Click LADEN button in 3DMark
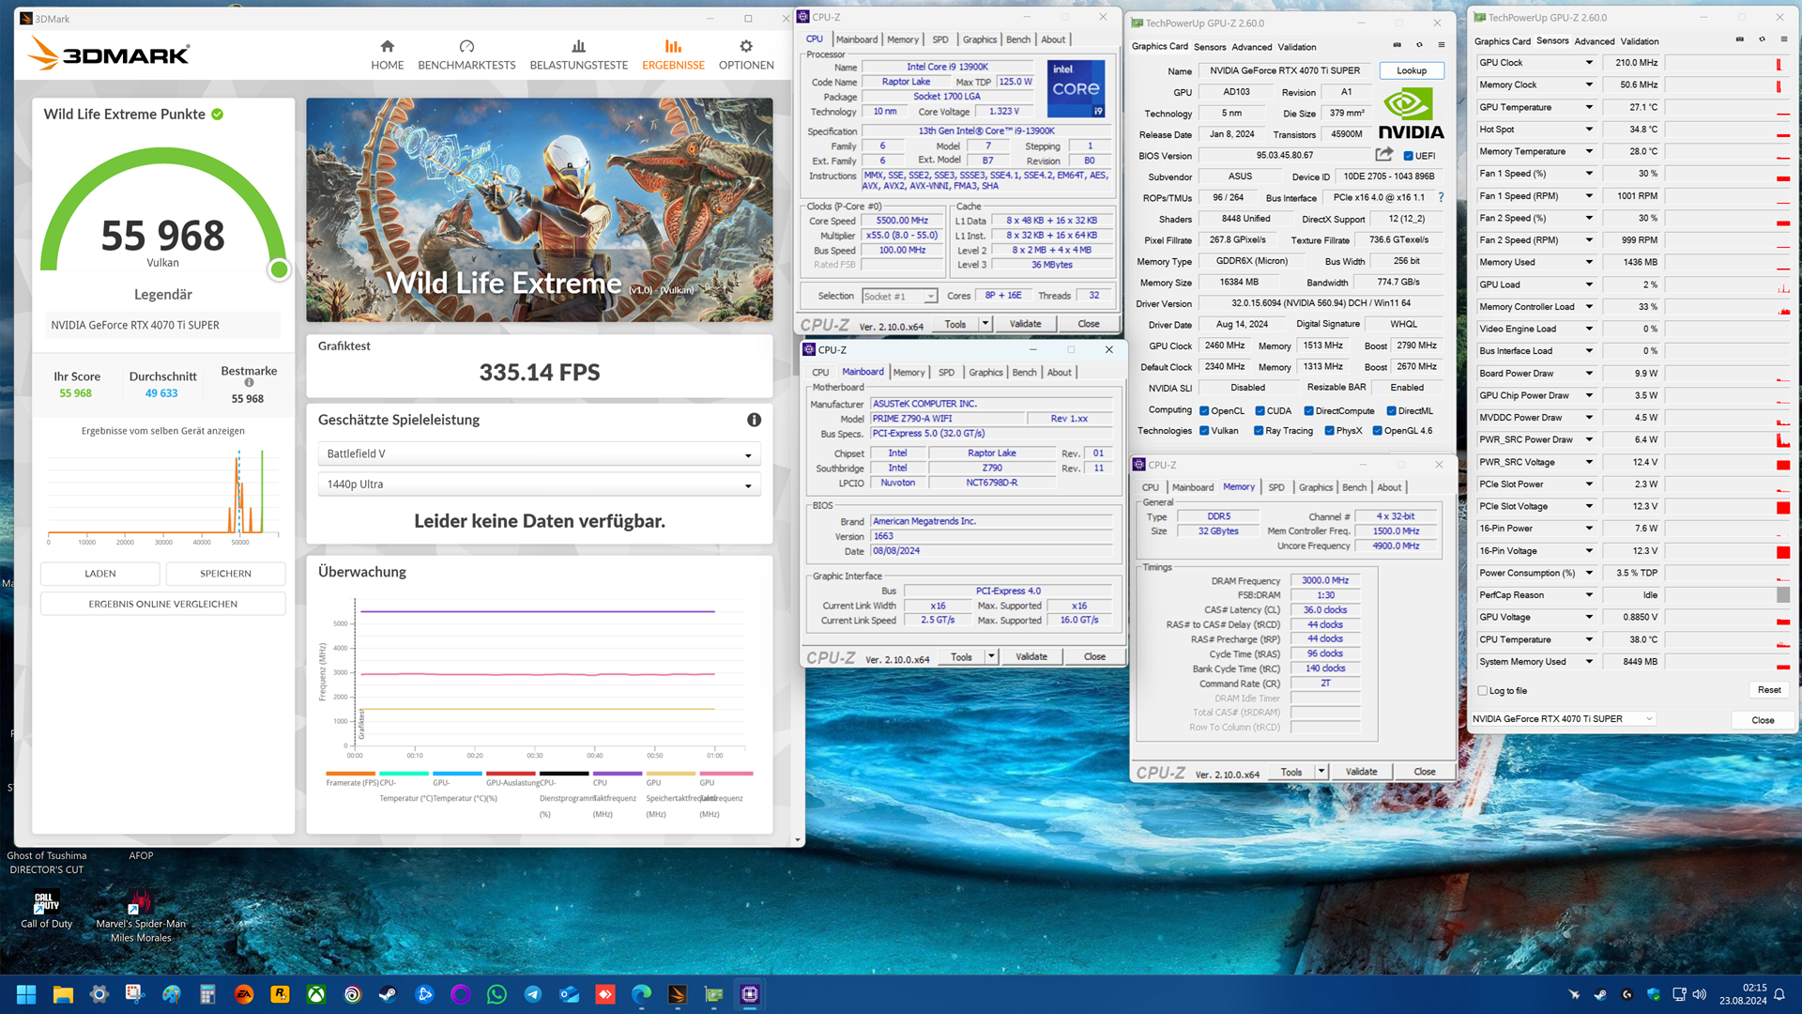Viewport: 1802px width, 1014px height. click(100, 574)
